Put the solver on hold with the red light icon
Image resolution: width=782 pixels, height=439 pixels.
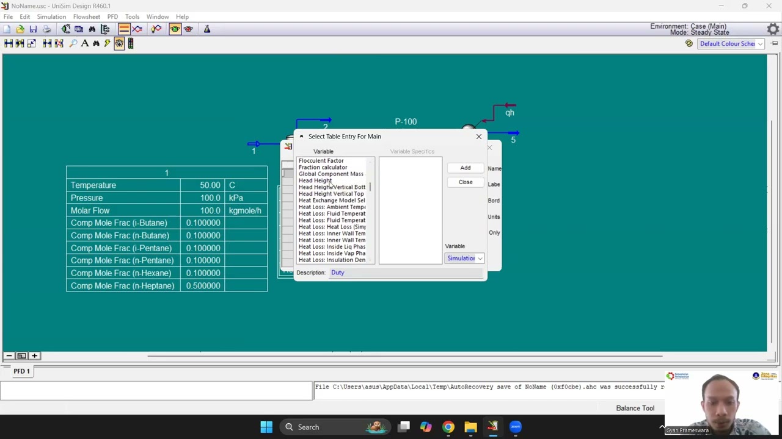(188, 29)
